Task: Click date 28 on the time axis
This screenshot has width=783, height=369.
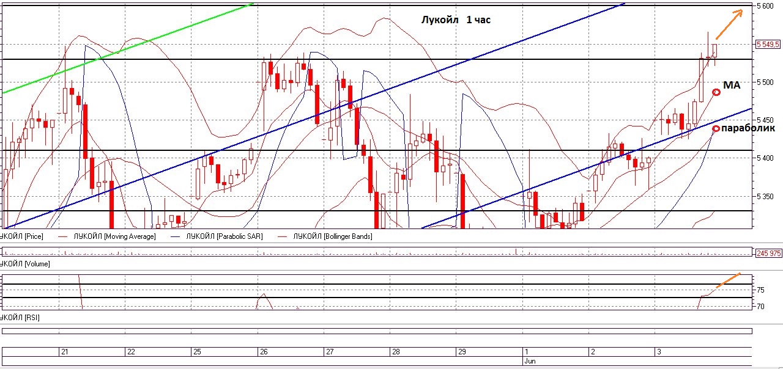Action: [396, 352]
